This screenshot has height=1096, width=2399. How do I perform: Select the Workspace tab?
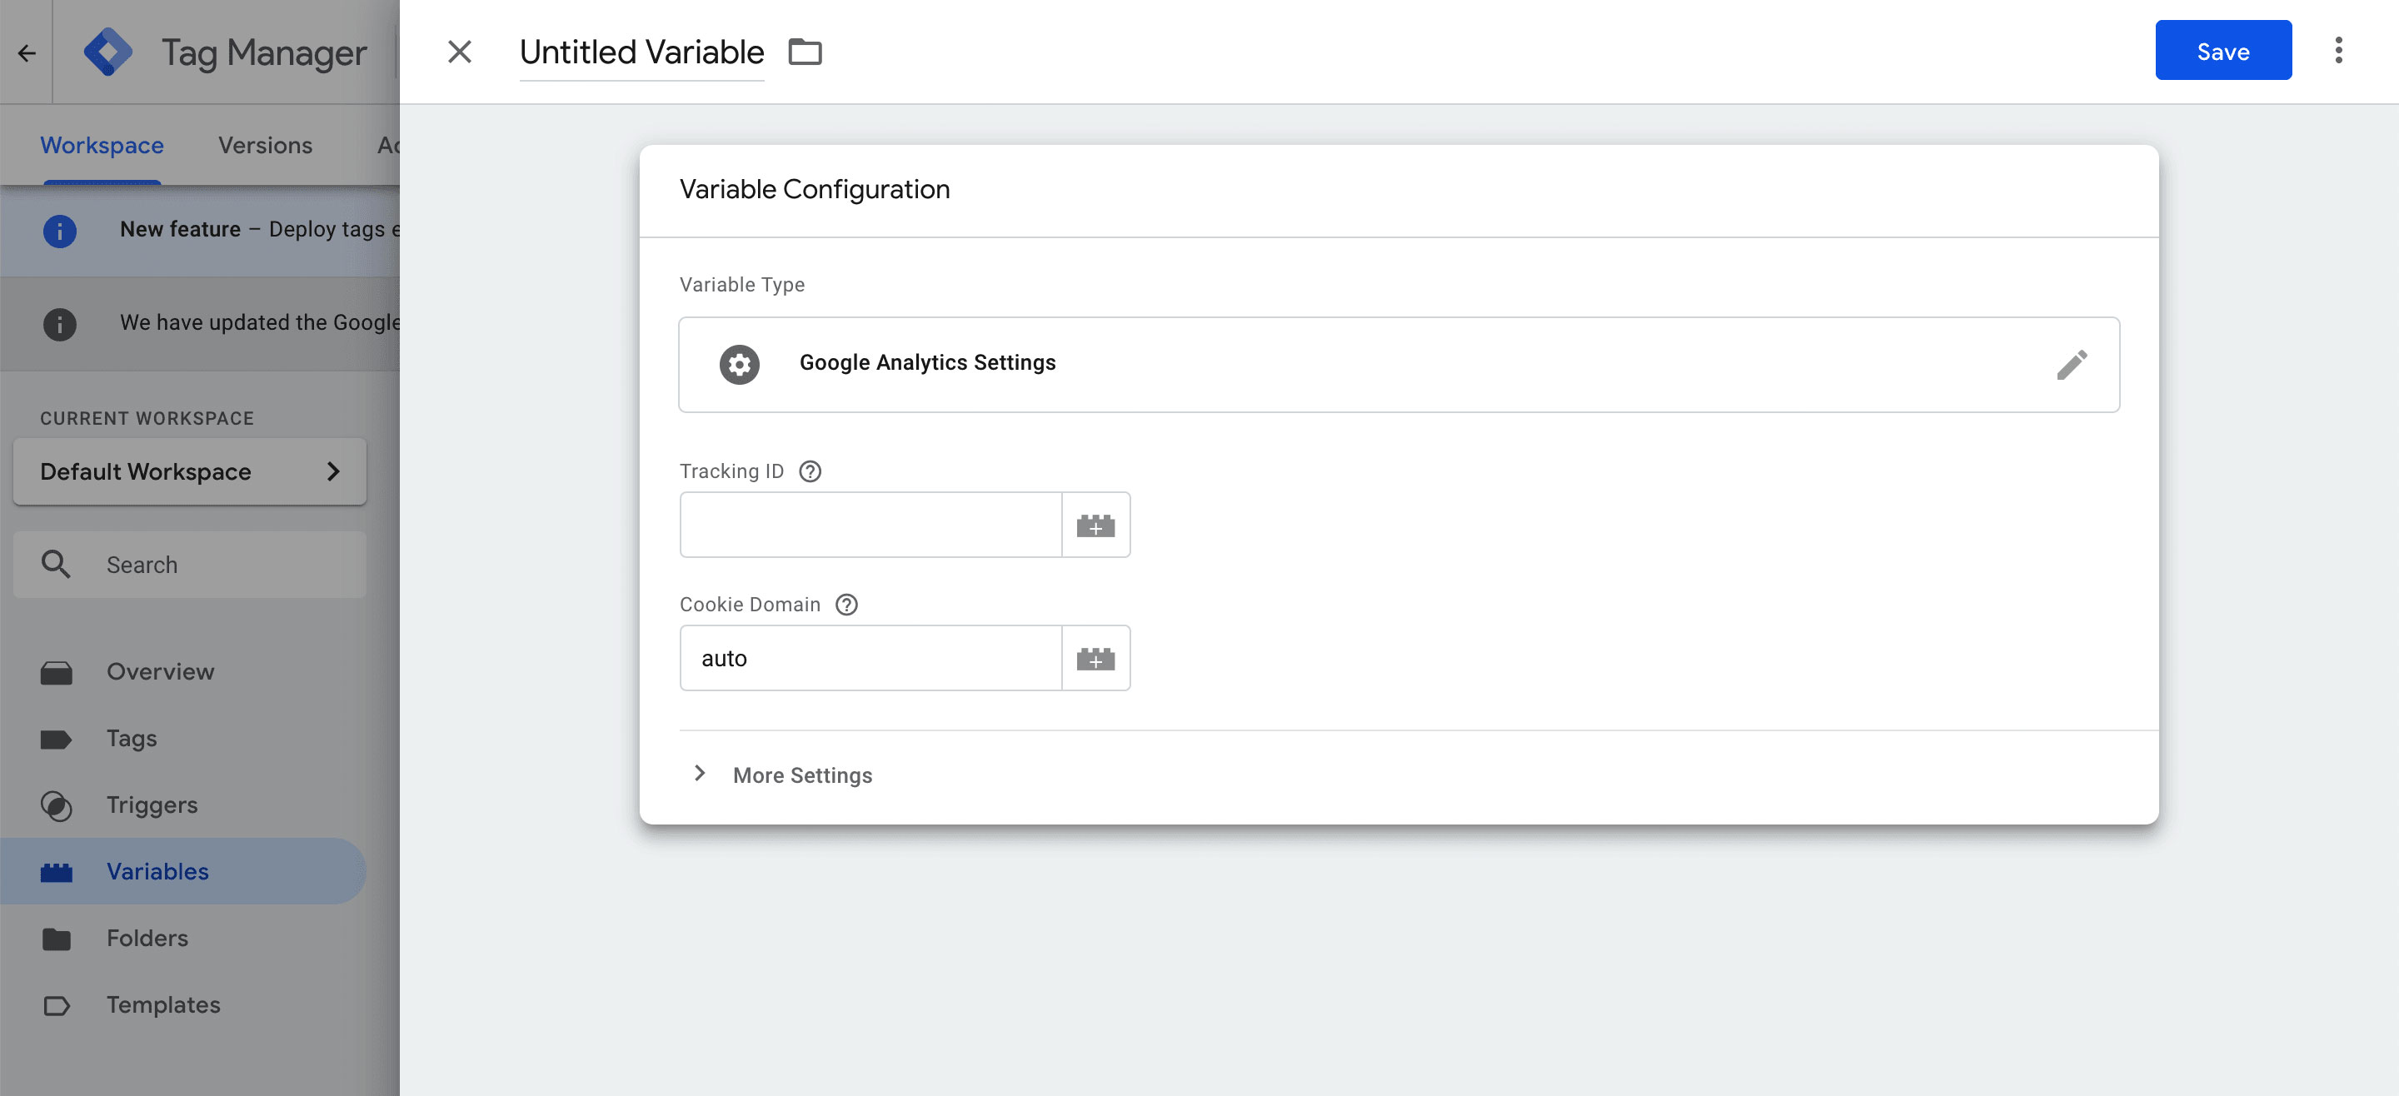pos(102,145)
